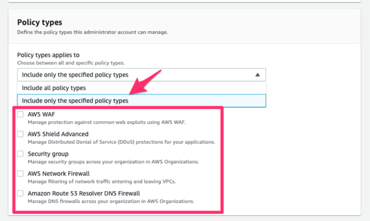Click 'Define the policy types' description text
The image size is (370, 221).
pyautogui.click(x=92, y=32)
